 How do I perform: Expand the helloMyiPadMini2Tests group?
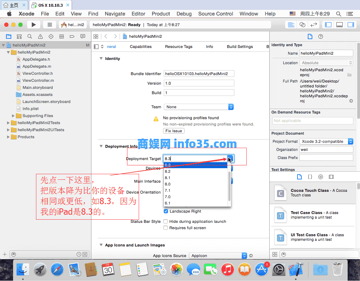tap(8, 123)
